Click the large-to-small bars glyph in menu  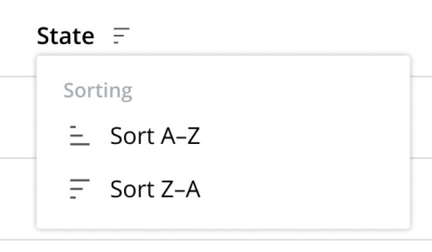(x=80, y=189)
